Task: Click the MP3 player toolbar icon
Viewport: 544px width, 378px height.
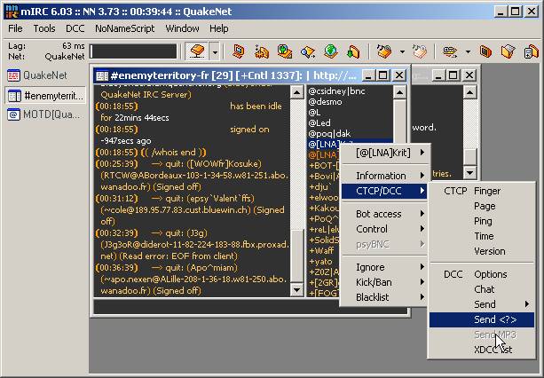Action: pyautogui.click(x=532, y=51)
